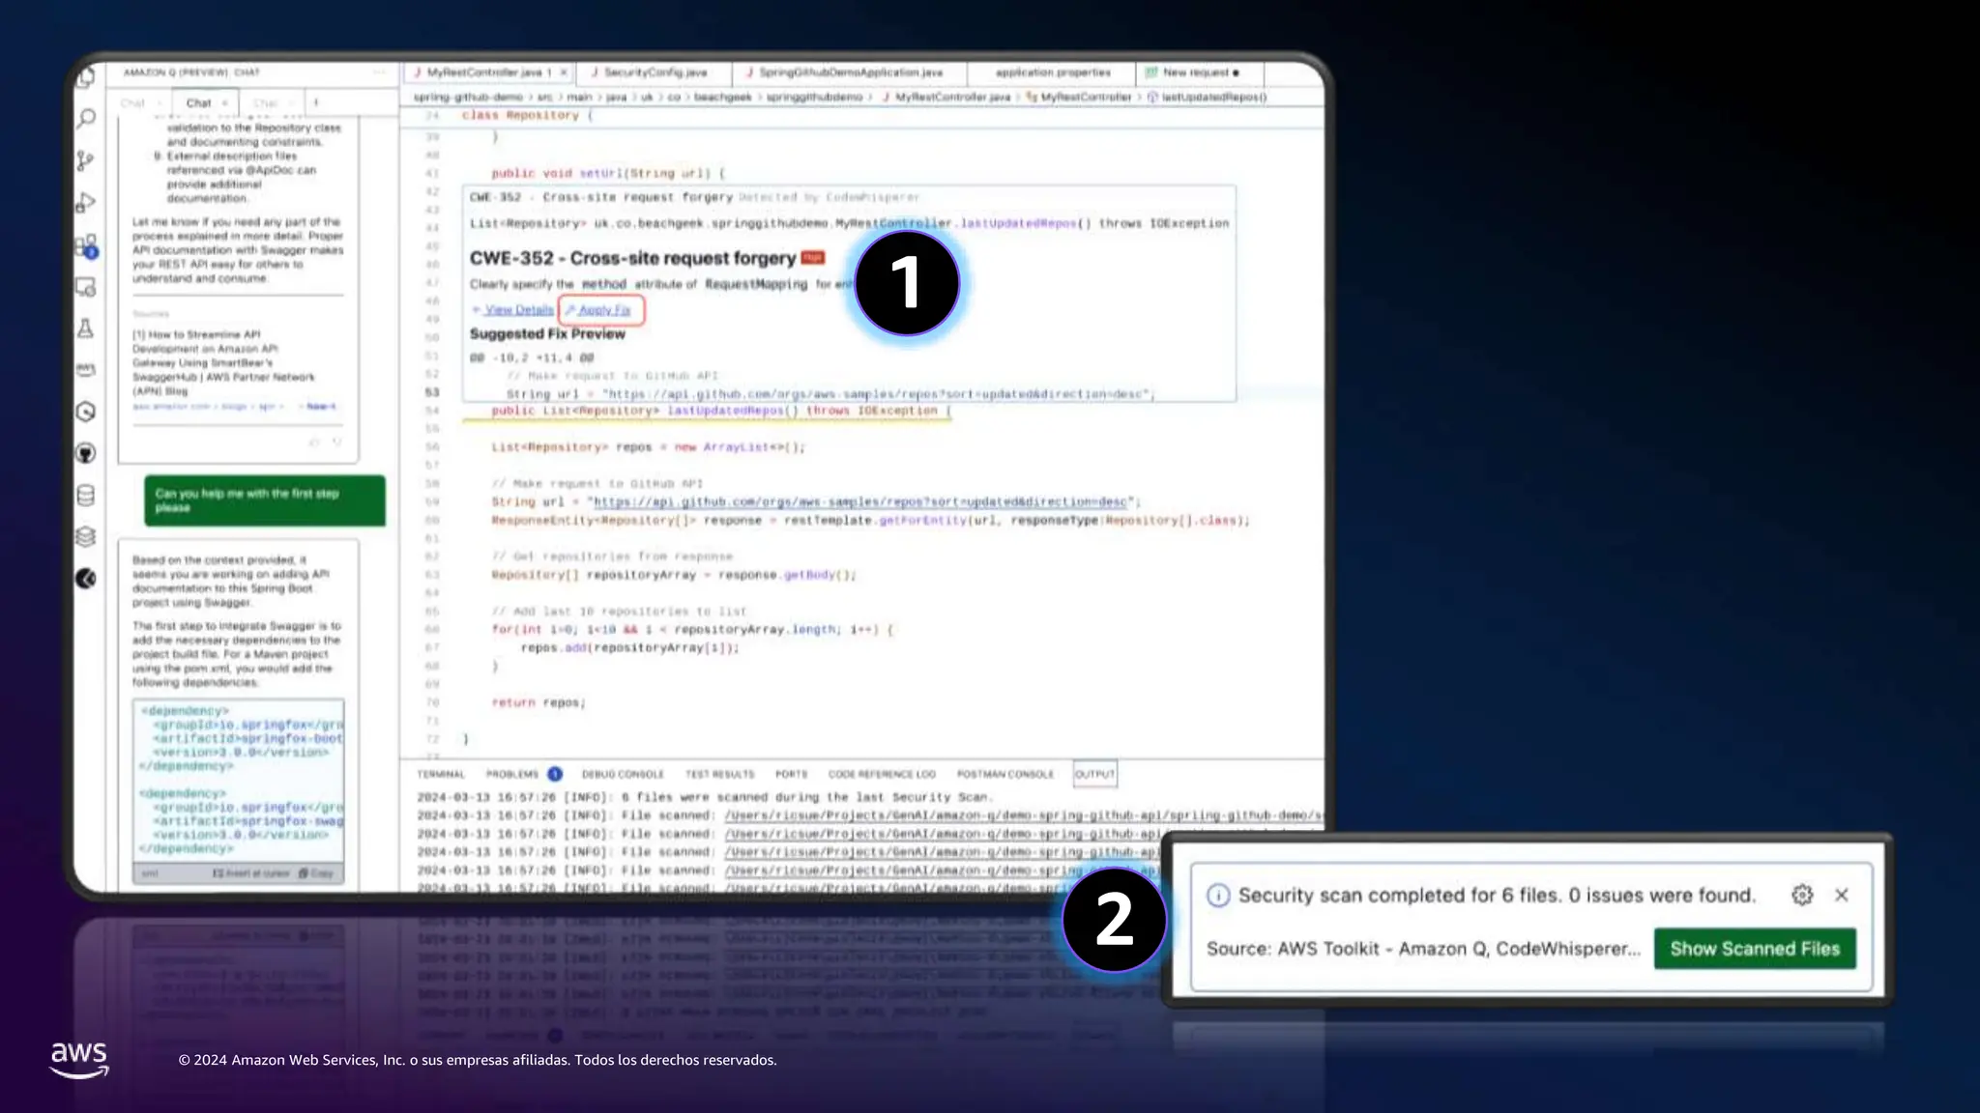
Task: Click Copy on the xml code block
Action: 316,873
